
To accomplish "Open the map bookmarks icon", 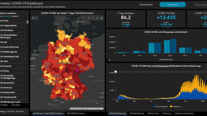I will pyautogui.click(x=93, y=18).
